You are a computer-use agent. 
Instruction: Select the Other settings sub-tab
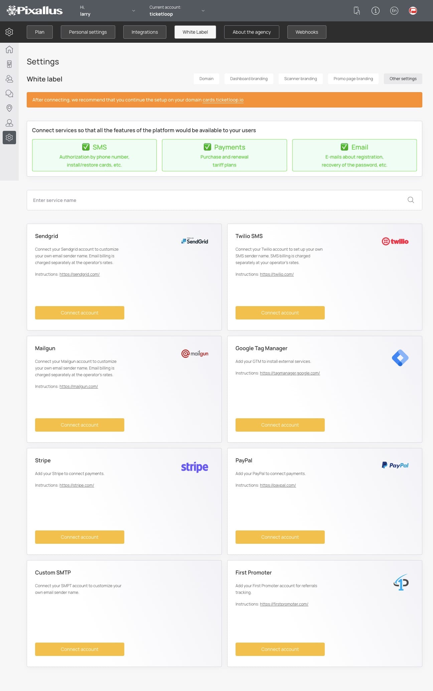(403, 79)
